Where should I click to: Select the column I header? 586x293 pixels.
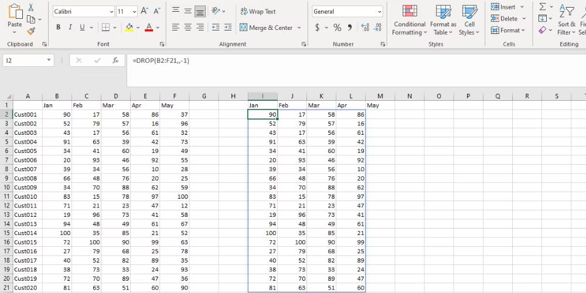[263, 97]
